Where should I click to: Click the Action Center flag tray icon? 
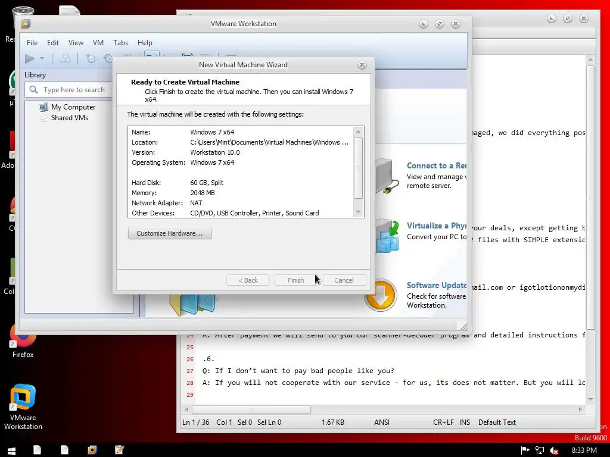coord(525,450)
